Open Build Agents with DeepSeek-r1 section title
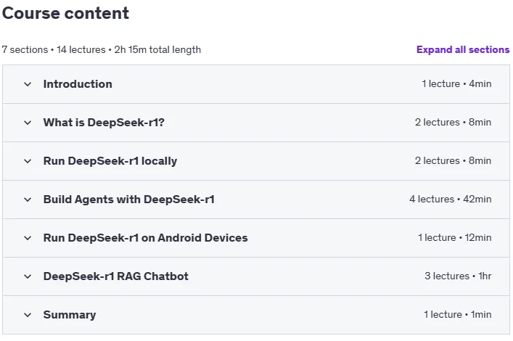The image size is (513, 341). (x=129, y=200)
